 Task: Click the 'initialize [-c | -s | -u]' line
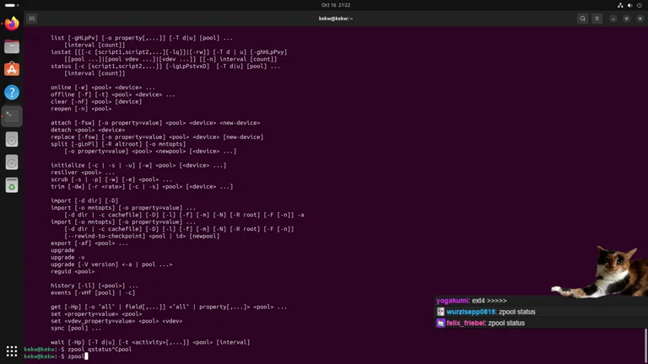138,165
